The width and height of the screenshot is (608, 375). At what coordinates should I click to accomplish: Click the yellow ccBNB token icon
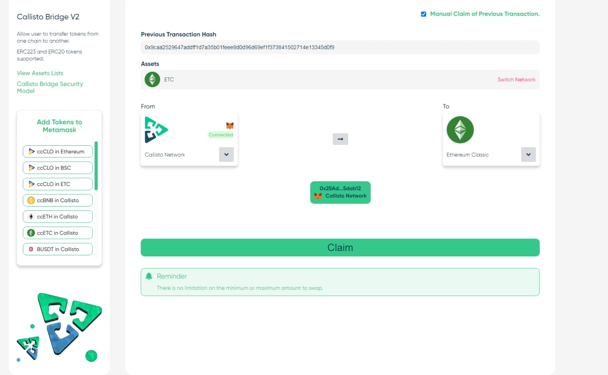coord(31,200)
